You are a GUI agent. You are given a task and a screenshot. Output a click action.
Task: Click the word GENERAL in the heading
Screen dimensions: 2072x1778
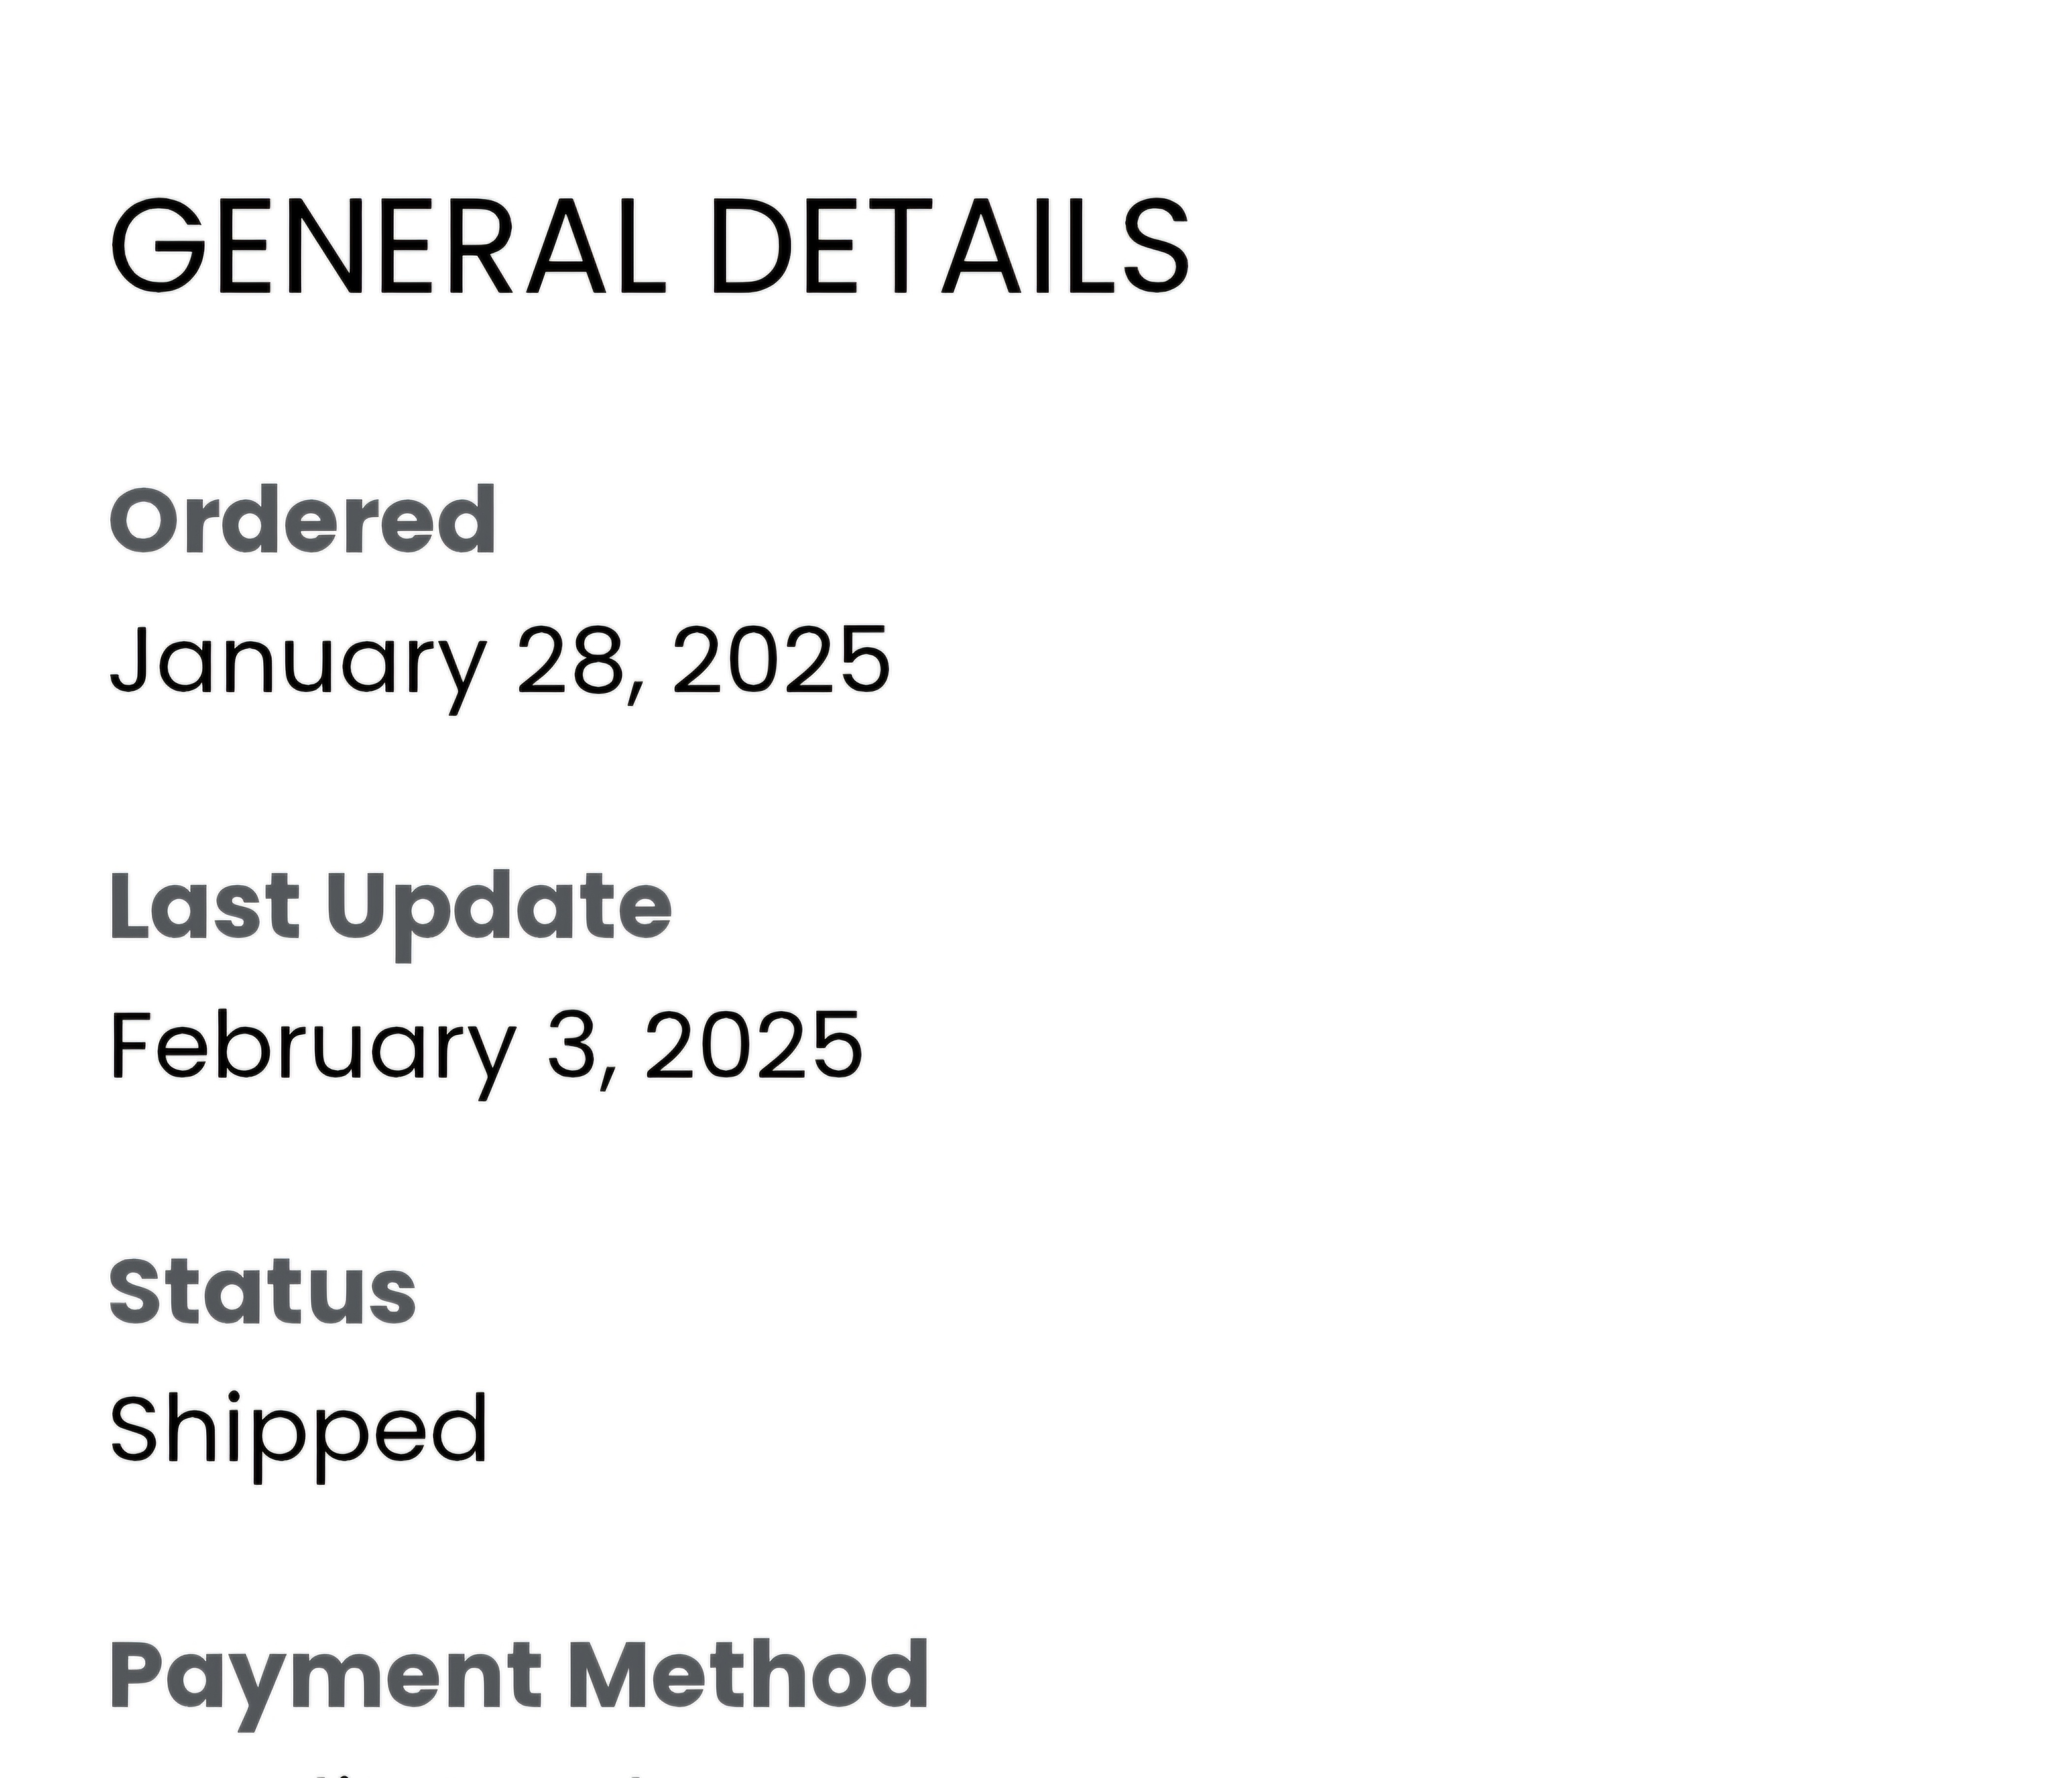[387, 246]
